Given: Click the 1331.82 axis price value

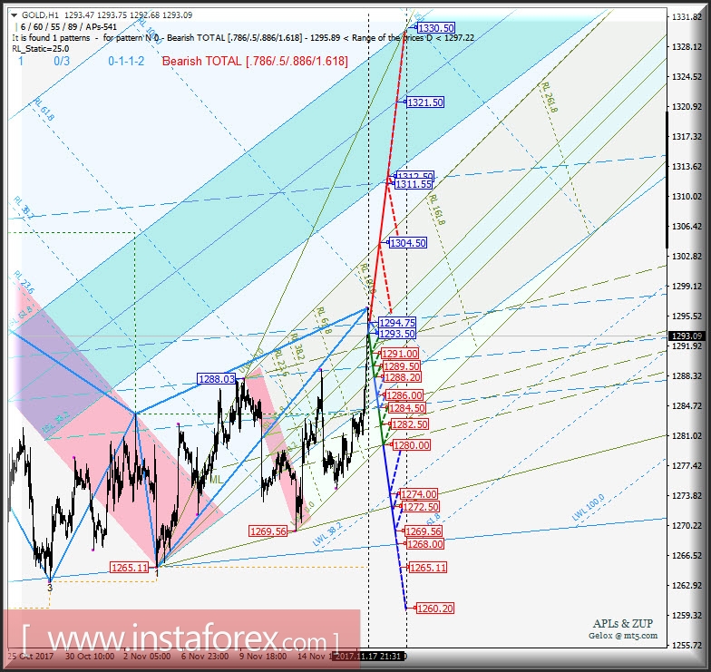Looking at the screenshot, I should click(x=687, y=16).
